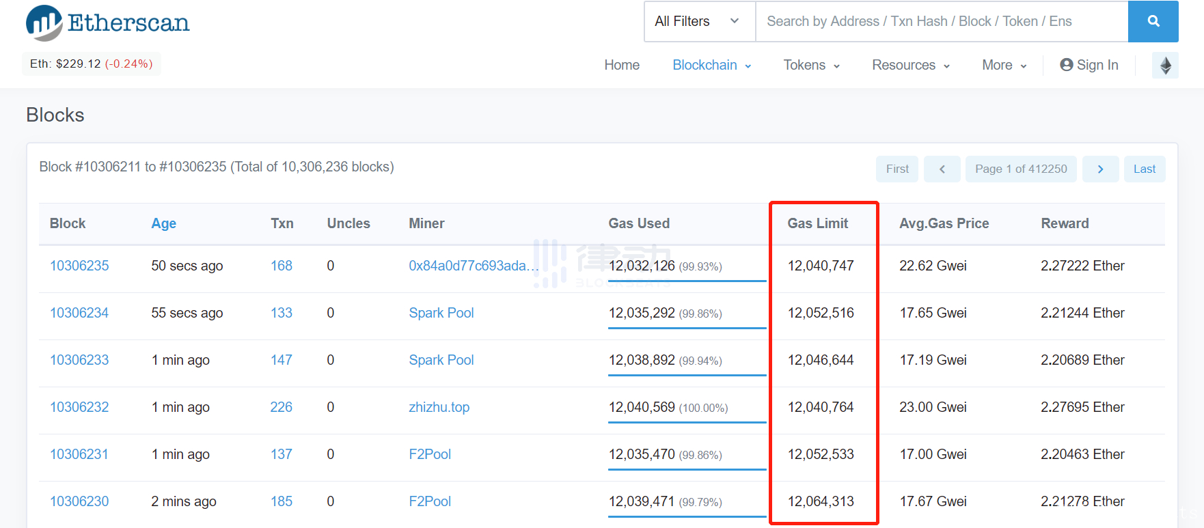Open Spark Pool miner for block 10306234
The height and width of the screenshot is (528, 1204).
(x=441, y=313)
